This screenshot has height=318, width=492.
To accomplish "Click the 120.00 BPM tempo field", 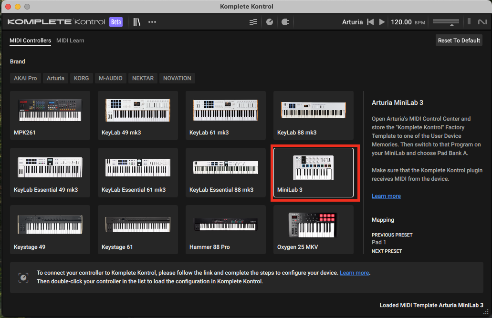I will (408, 22).
